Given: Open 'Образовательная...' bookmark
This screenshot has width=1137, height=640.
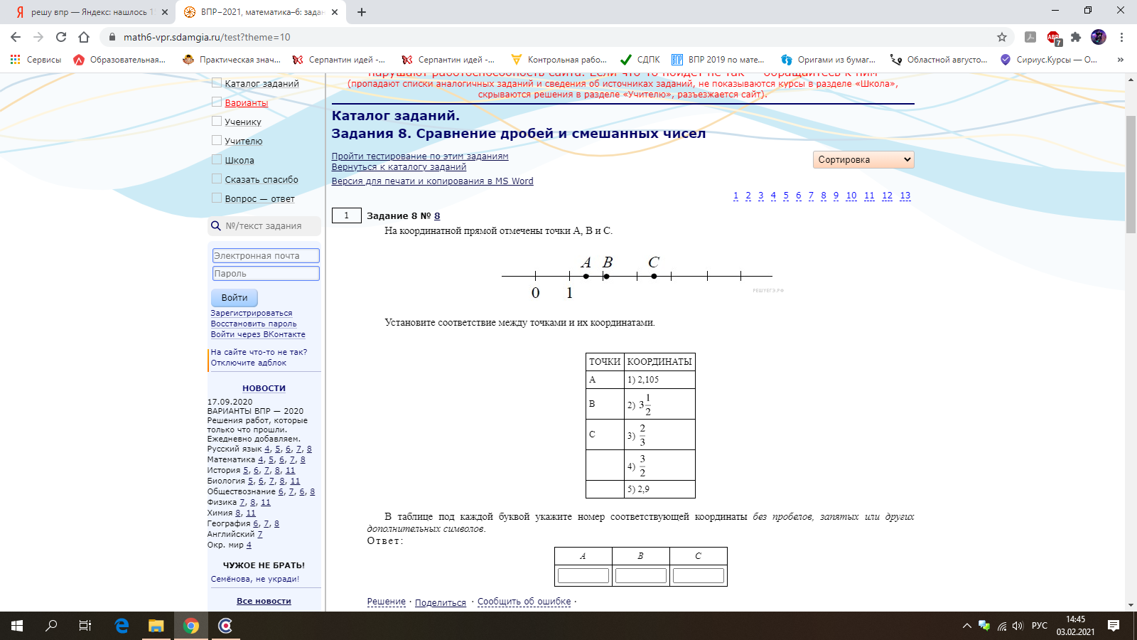Looking at the screenshot, I should (119, 60).
